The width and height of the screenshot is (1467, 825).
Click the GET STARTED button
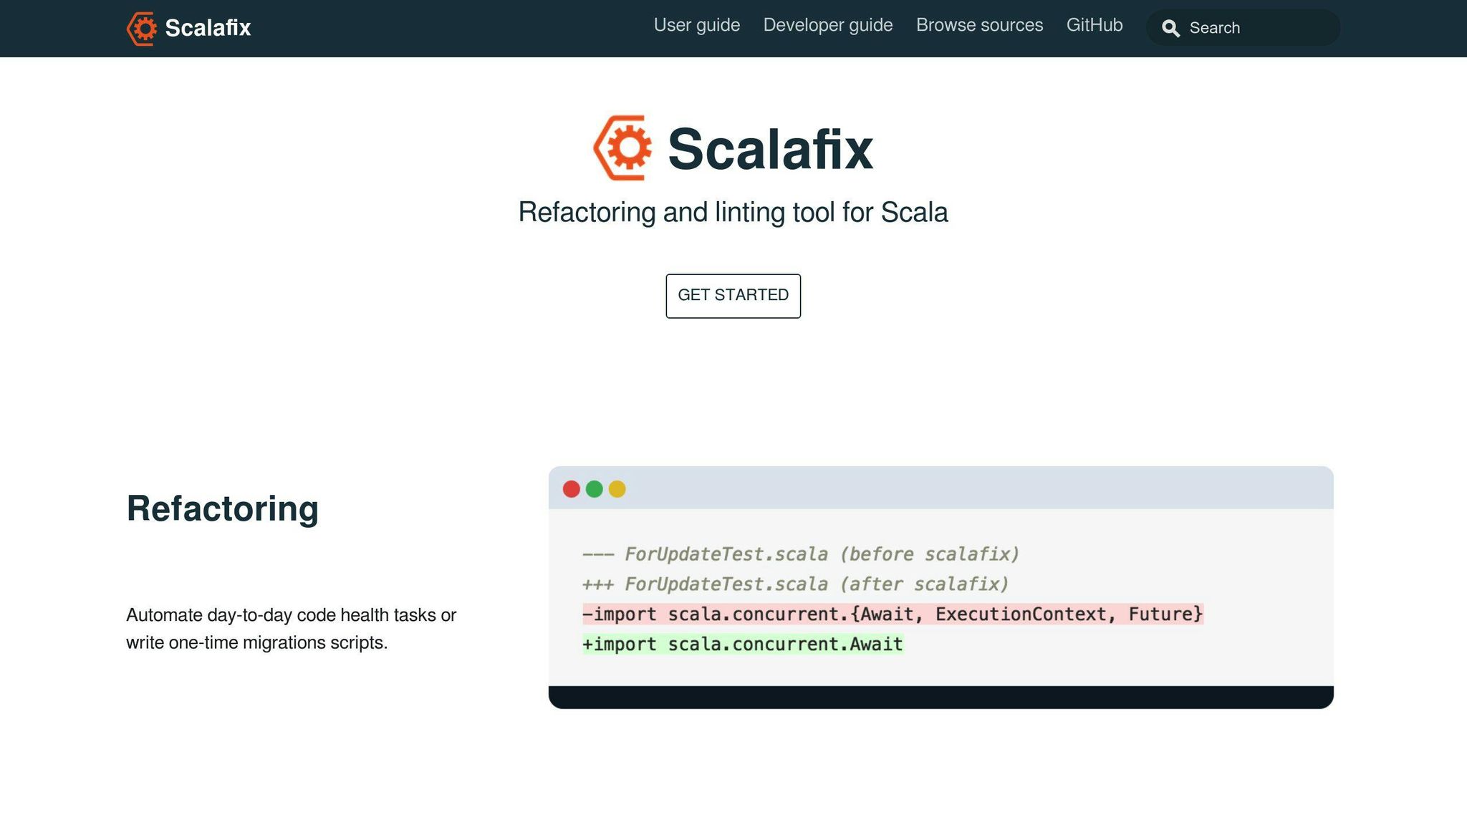[x=733, y=295]
